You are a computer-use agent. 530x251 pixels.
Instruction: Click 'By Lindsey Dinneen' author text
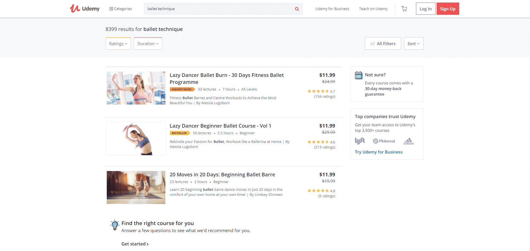pyautogui.click(x=266, y=195)
